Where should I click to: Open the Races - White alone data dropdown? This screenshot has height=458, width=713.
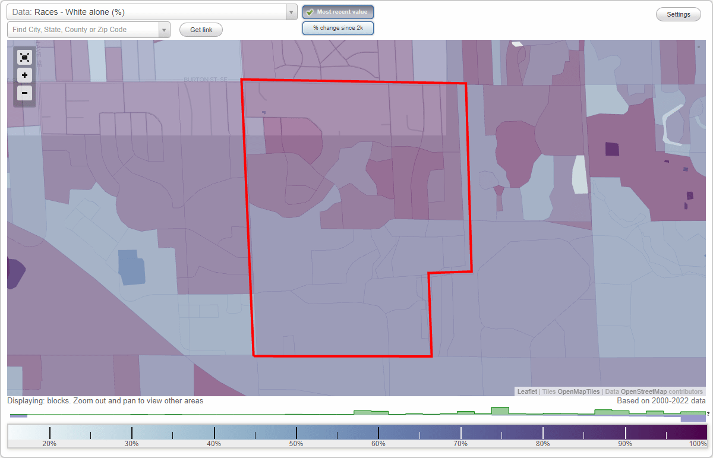click(149, 12)
